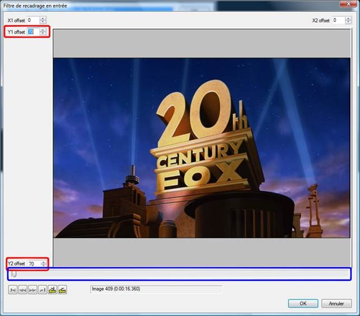Increase the X2 offset with up arrow
360x316 pixels.
click(x=348, y=18)
